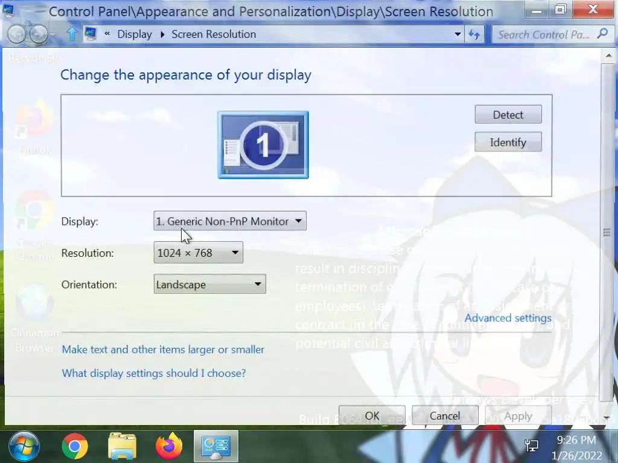Select the monitor 1 preview thumbnail
Image resolution: width=618 pixels, height=463 pixels.
263,145
